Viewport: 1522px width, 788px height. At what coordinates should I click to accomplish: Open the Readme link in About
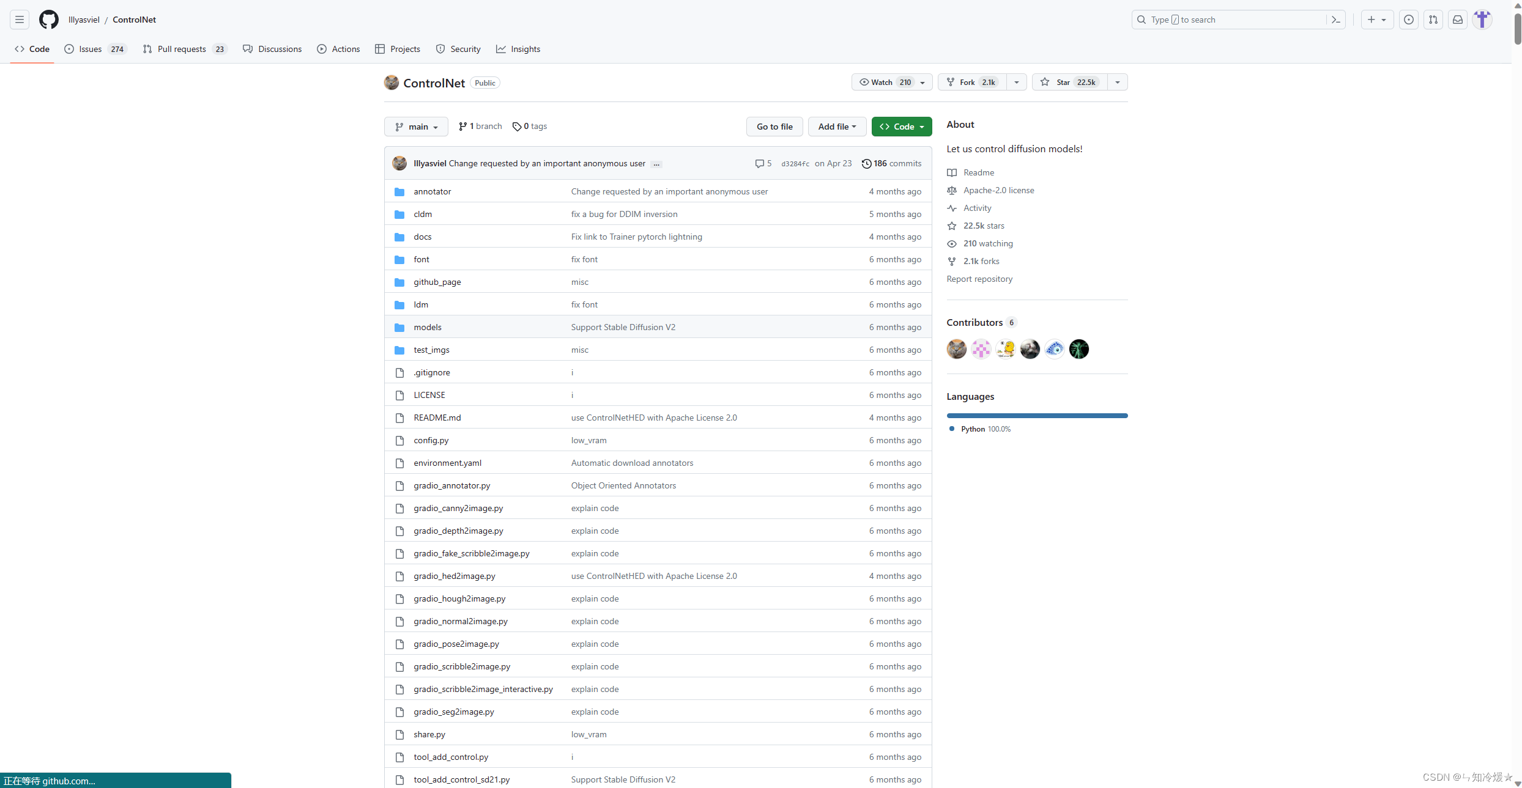(979, 172)
